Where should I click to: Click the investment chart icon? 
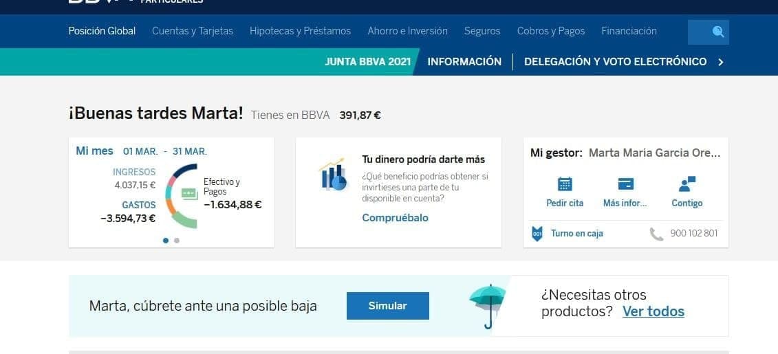click(x=333, y=175)
